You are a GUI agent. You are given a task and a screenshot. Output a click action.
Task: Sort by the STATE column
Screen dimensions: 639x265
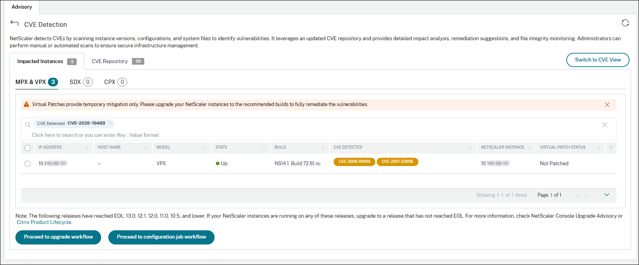point(264,147)
